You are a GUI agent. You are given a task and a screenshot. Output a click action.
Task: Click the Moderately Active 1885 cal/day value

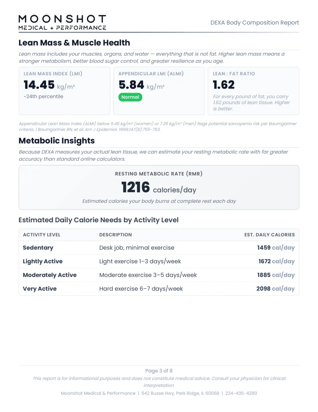coord(275,275)
